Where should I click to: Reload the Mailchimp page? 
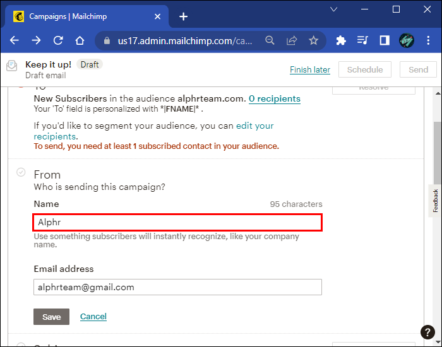[x=58, y=40]
